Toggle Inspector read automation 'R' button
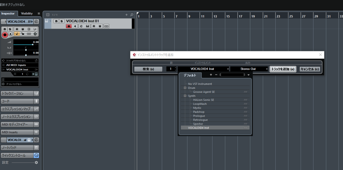Image resolution: width=343 pixels, height=170 pixels. point(17,29)
